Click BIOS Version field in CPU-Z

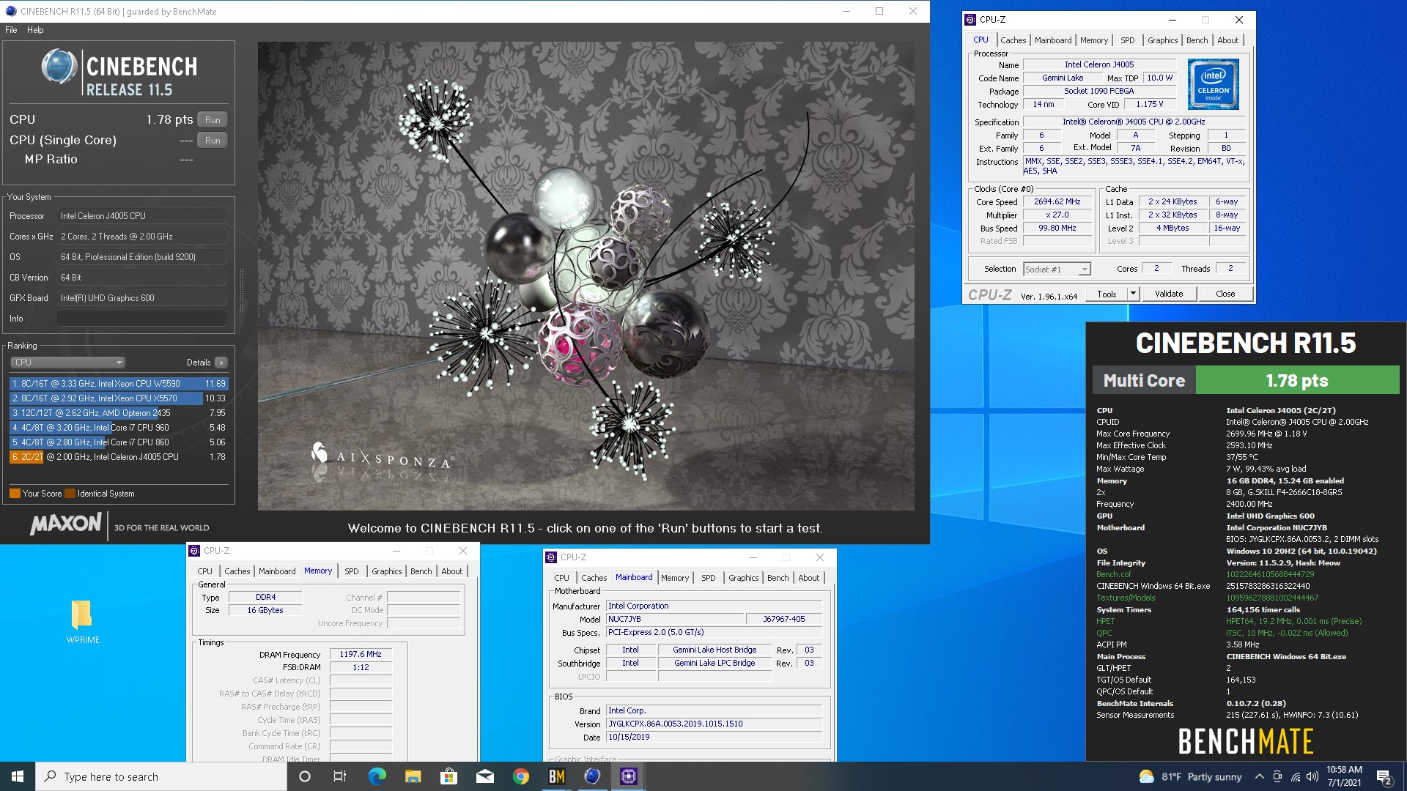(714, 724)
